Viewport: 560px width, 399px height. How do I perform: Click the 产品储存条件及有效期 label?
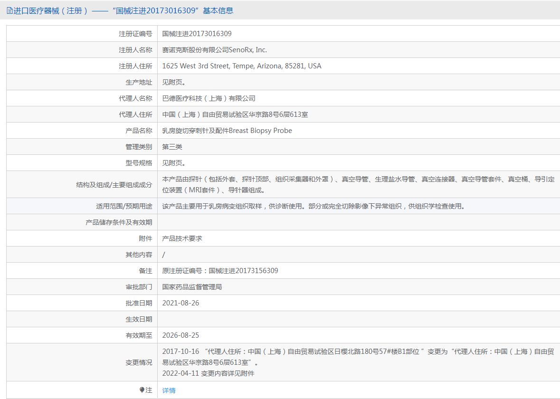coord(119,223)
